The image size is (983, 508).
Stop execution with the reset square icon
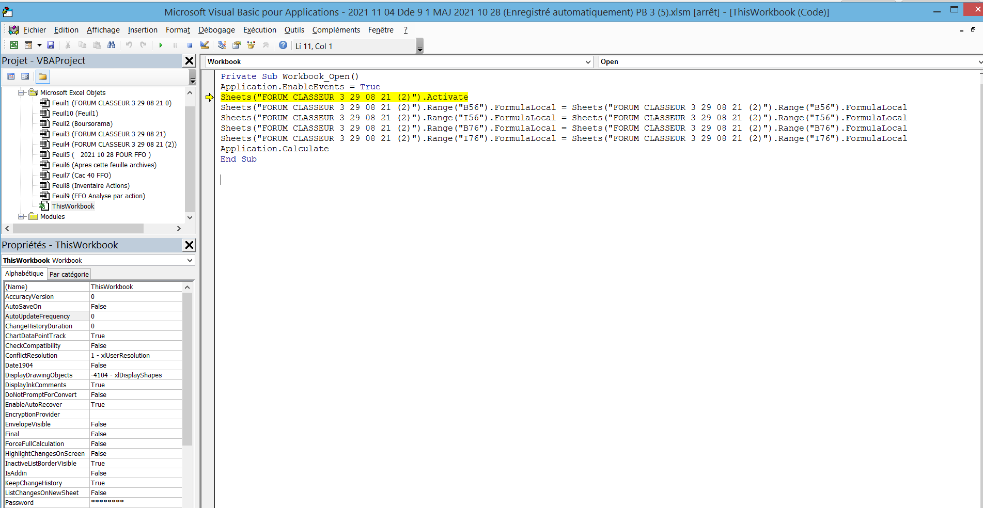(x=190, y=45)
